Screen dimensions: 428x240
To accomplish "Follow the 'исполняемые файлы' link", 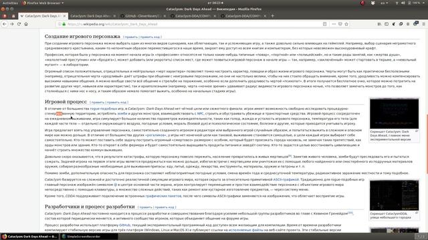I will 246,230.
